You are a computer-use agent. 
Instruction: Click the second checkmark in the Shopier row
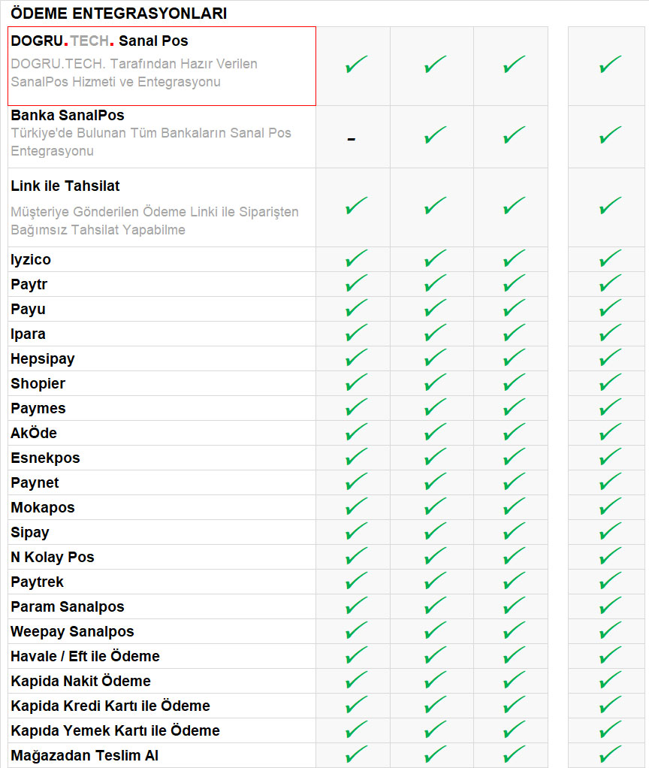(435, 383)
